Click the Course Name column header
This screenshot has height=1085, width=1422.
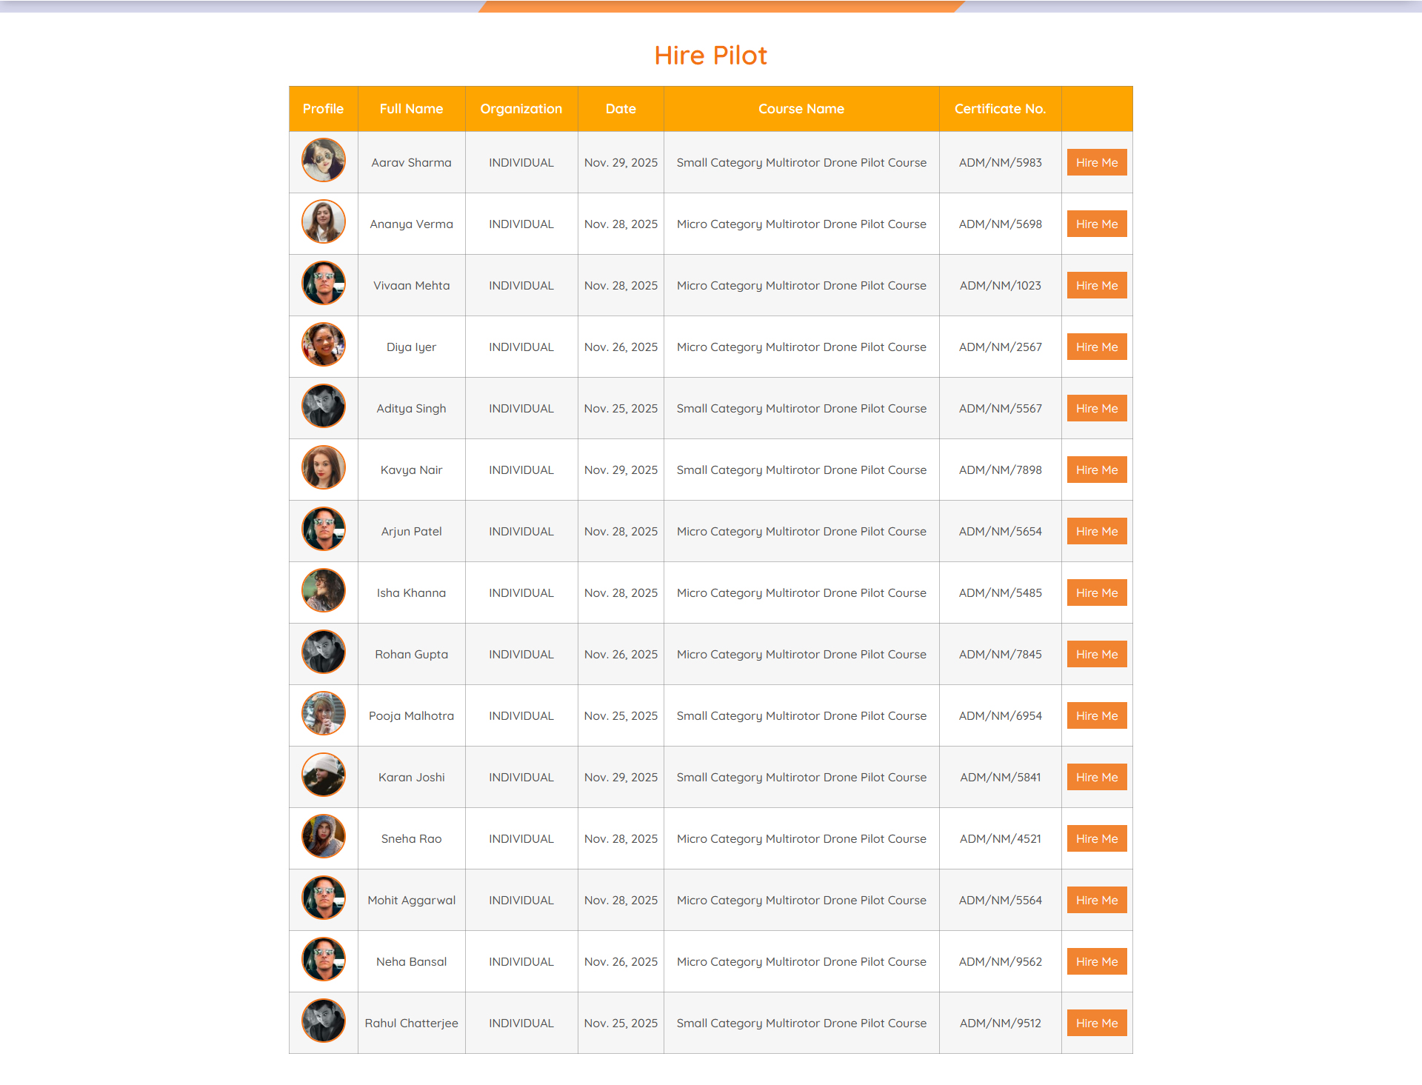(801, 109)
